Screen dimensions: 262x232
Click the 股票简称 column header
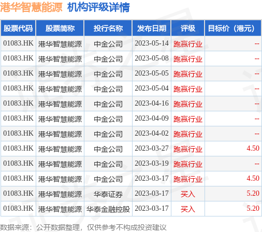[x=60, y=28]
